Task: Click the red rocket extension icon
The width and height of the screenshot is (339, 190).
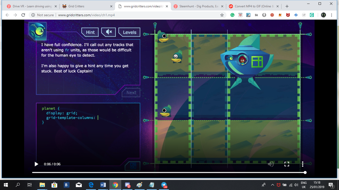Action: tap(288, 15)
